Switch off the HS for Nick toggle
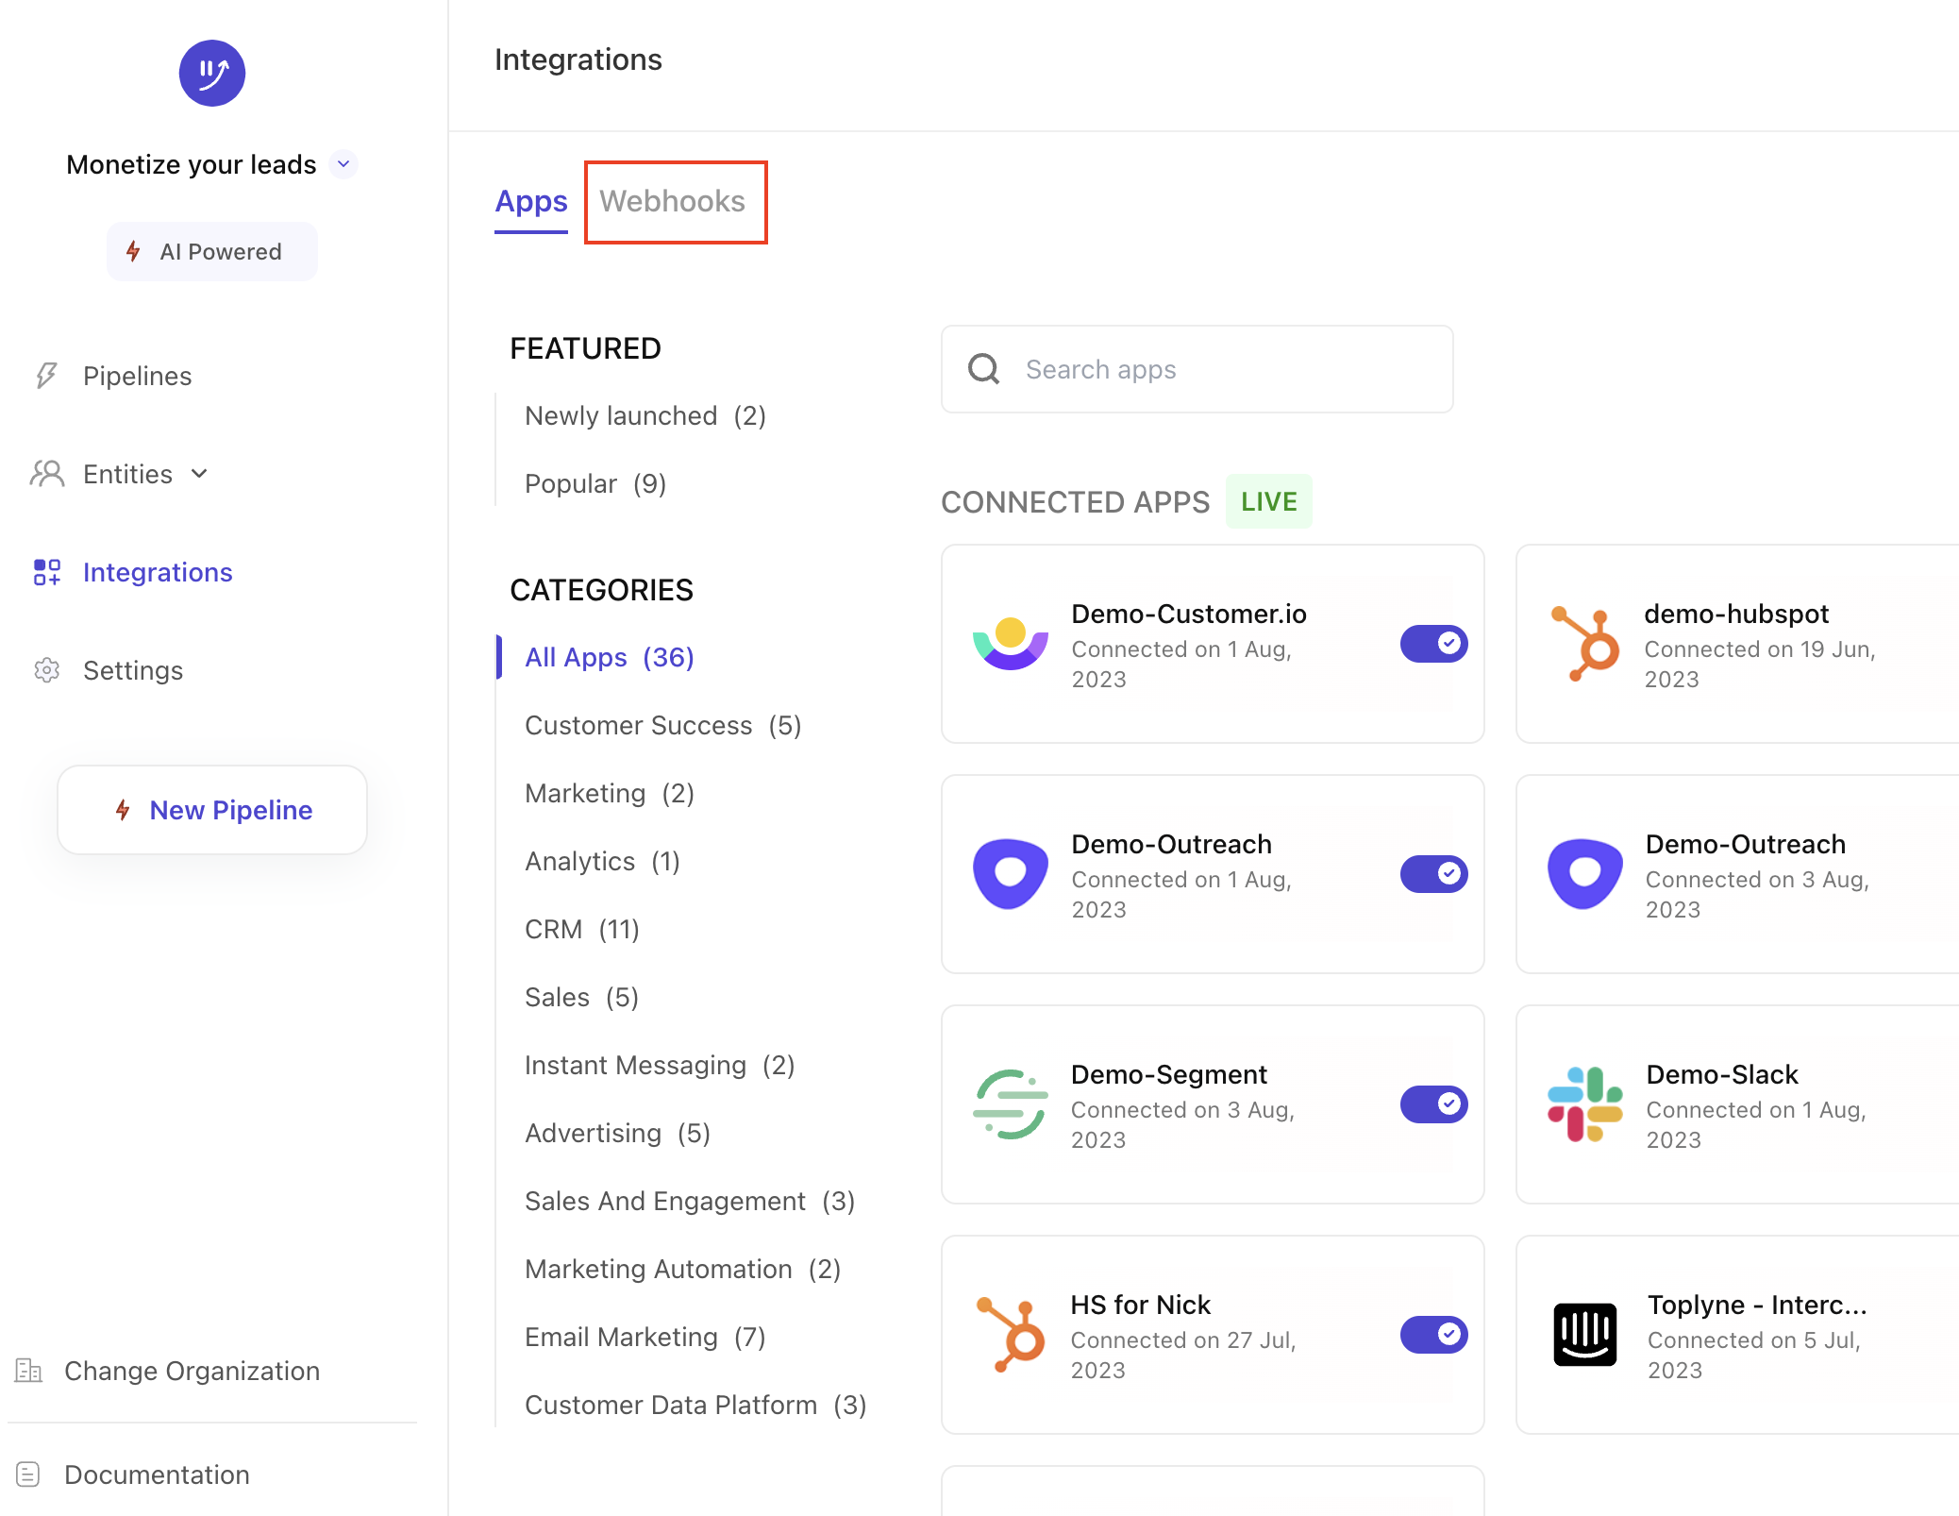The height and width of the screenshot is (1516, 1959). (x=1433, y=1335)
